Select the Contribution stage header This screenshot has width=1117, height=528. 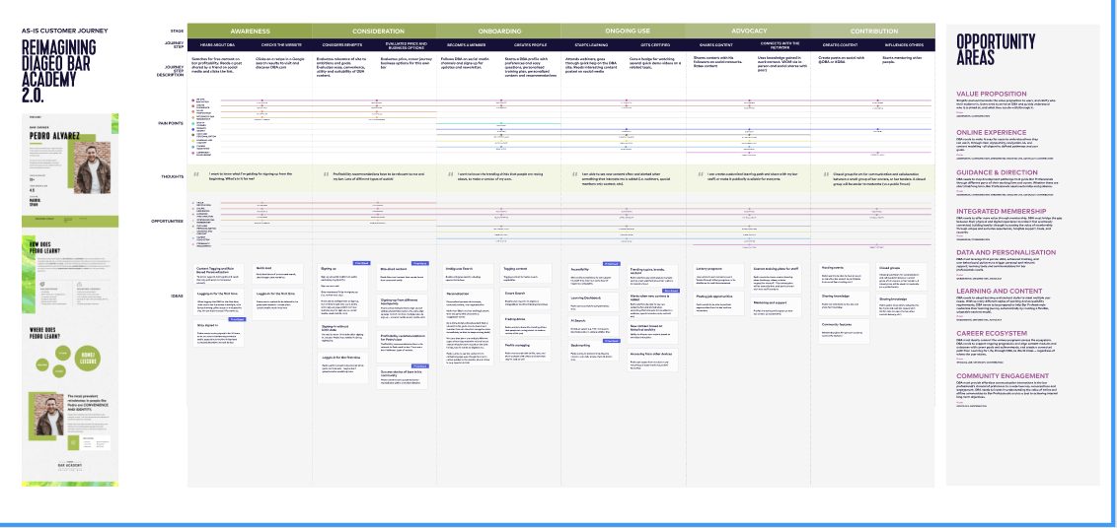[873, 32]
